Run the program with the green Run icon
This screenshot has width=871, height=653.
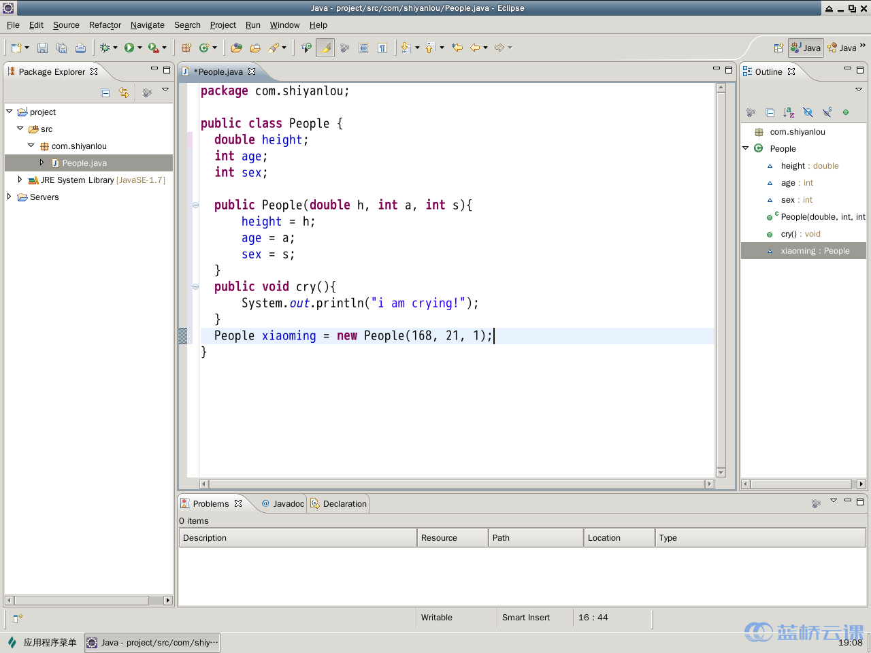tap(129, 48)
